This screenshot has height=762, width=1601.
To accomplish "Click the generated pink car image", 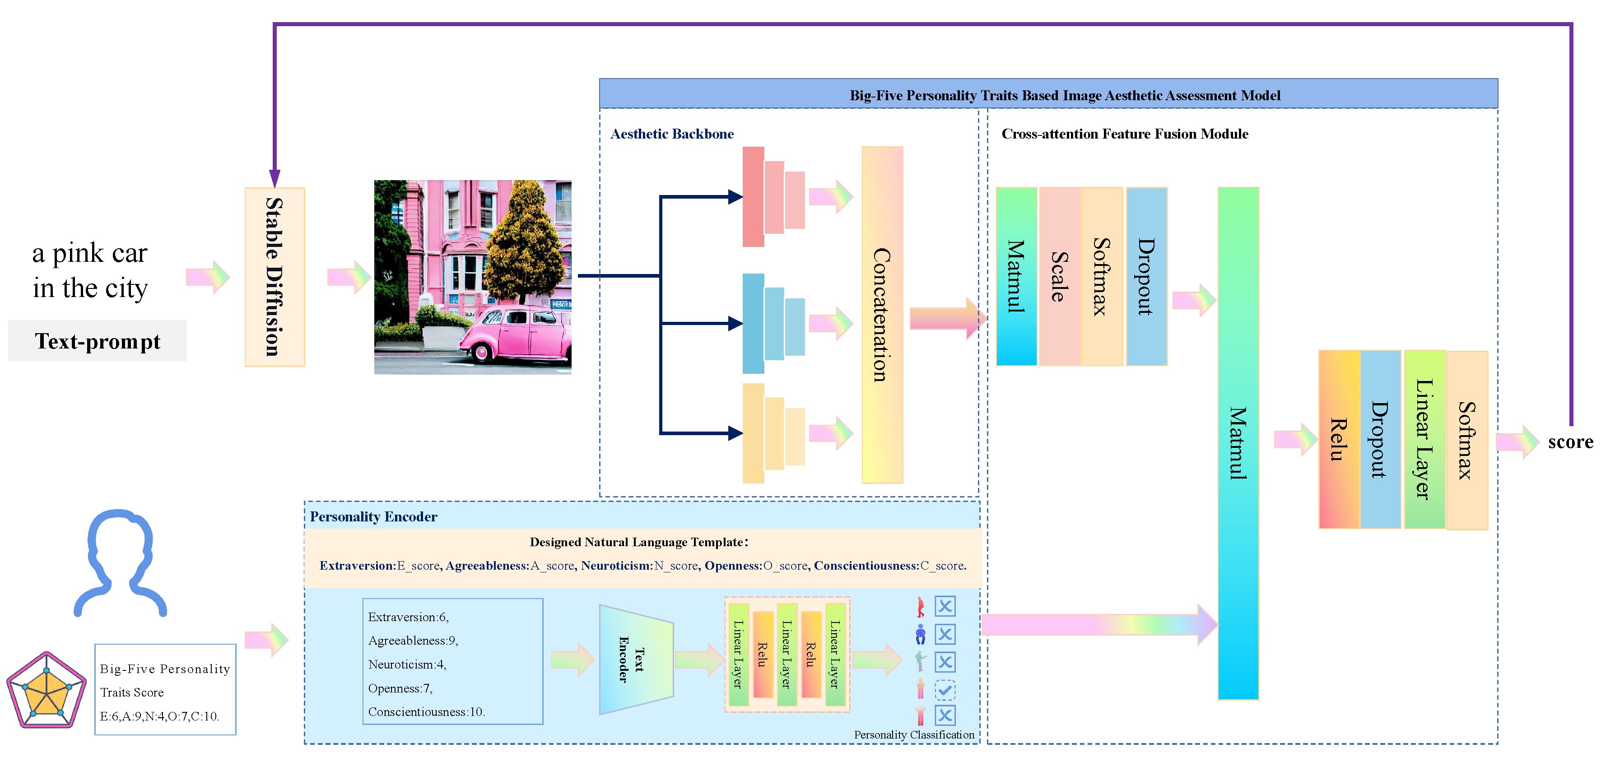I will tap(472, 277).
